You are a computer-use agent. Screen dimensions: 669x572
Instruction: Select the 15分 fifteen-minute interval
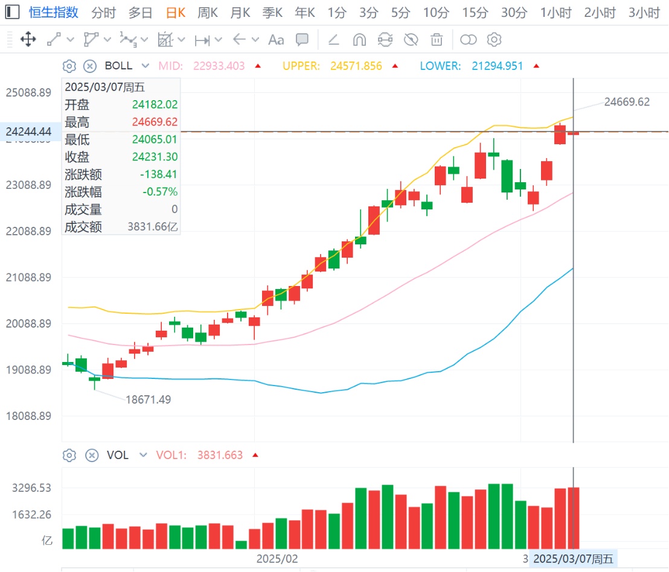click(x=475, y=13)
